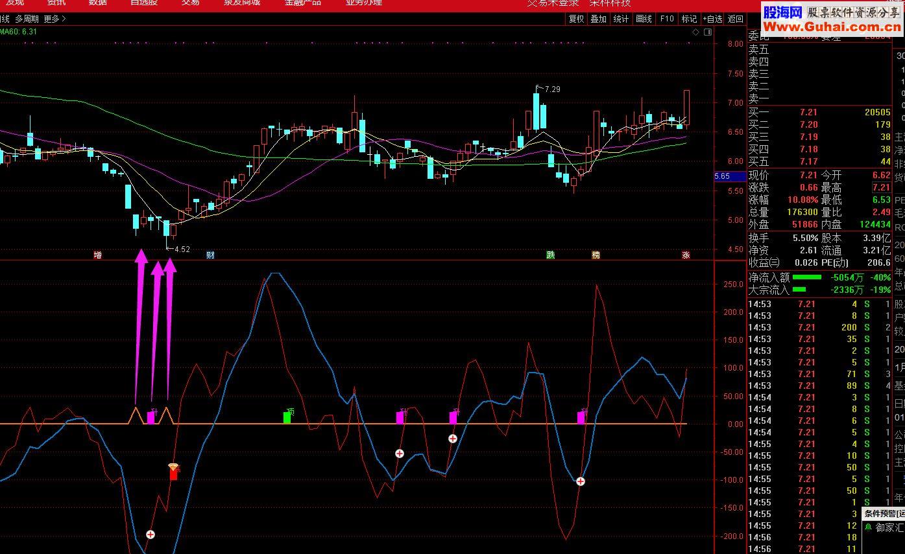The width and height of the screenshot is (905, 554).
Task: Click the 卖五 ask row label
Action: click(758, 49)
